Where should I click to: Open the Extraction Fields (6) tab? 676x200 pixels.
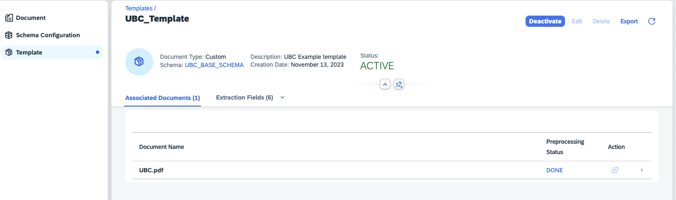245,97
